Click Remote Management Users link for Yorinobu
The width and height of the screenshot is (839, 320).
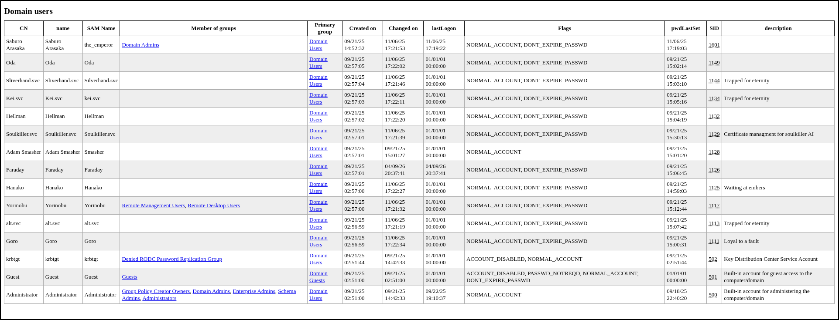[x=153, y=205]
